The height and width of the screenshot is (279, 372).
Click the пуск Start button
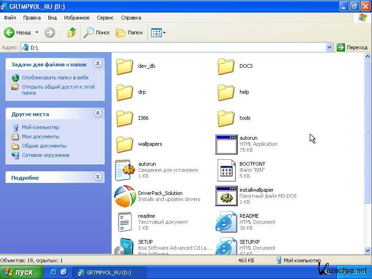point(22,272)
